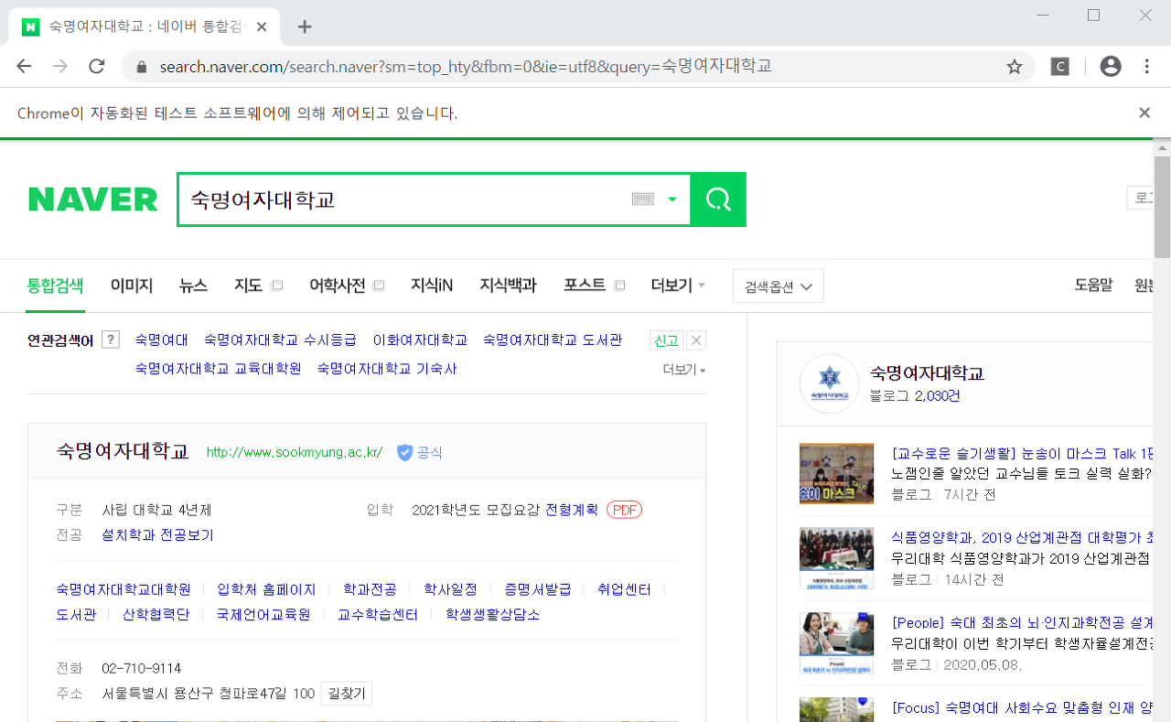Expand the search box autocomplete dropdown arrow
The image size is (1171, 722).
(x=672, y=199)
